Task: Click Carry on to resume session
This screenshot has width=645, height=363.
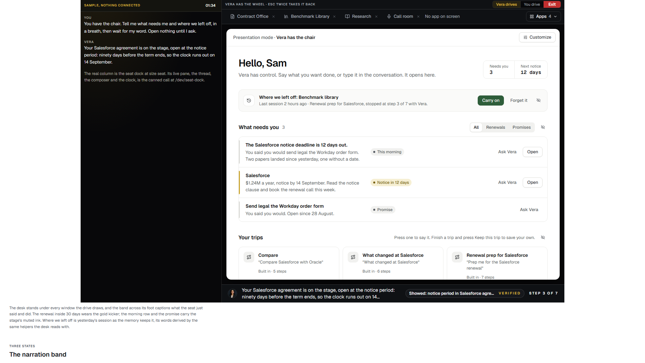Action: [x=490, y=100]
